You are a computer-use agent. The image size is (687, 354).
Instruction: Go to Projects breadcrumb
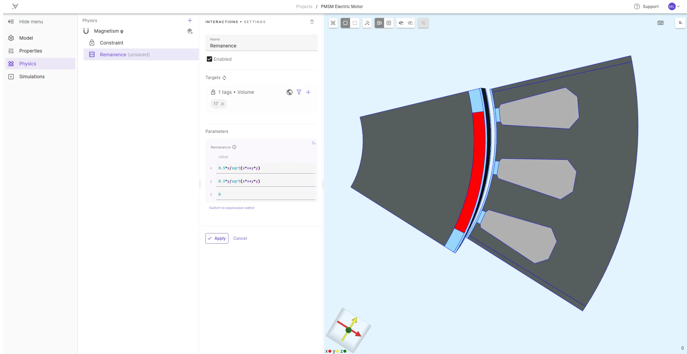[304, 6]
